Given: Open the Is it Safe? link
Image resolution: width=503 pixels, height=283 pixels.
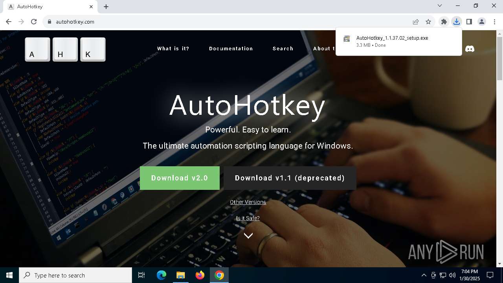Looking at the screenshot, I should 248,218.
